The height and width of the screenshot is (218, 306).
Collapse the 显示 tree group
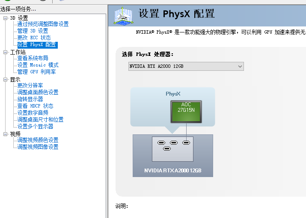[5, 79]
